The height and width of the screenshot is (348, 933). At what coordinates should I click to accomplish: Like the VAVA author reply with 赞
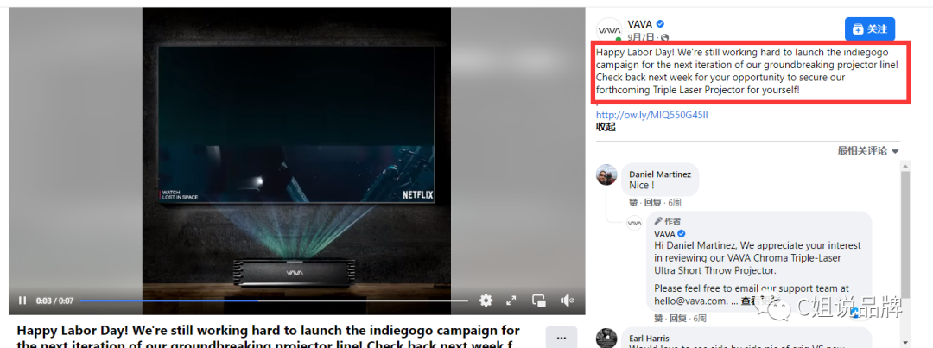[658, 318]
